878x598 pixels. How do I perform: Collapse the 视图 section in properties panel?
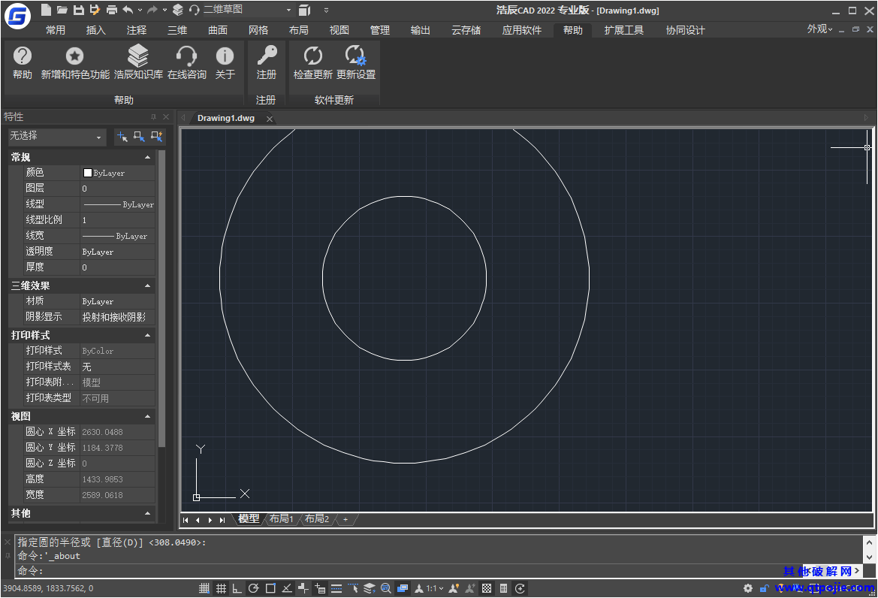click(x=147, y=416)
